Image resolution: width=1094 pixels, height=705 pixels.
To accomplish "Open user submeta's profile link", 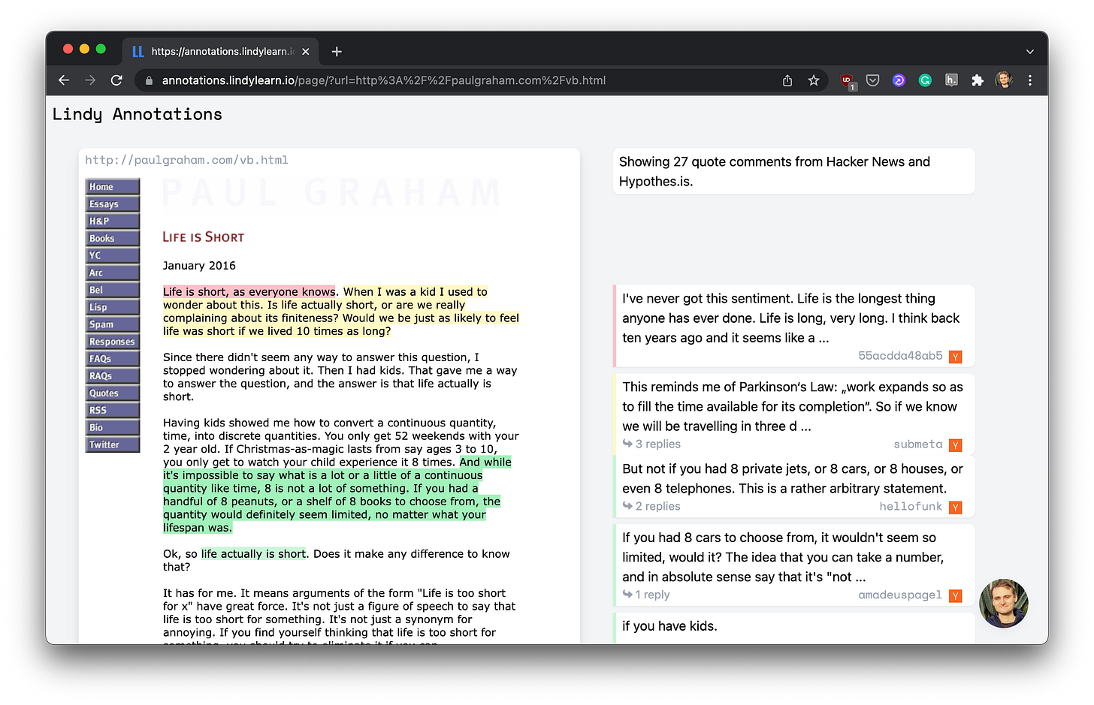I will (918, 444).
